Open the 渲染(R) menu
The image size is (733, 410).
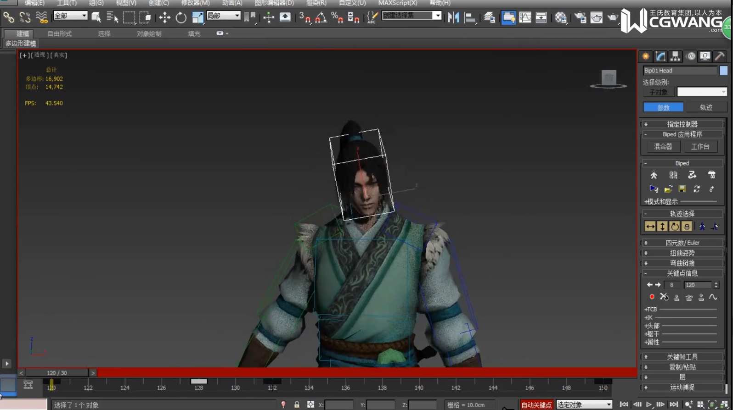(x=316, y=3)
